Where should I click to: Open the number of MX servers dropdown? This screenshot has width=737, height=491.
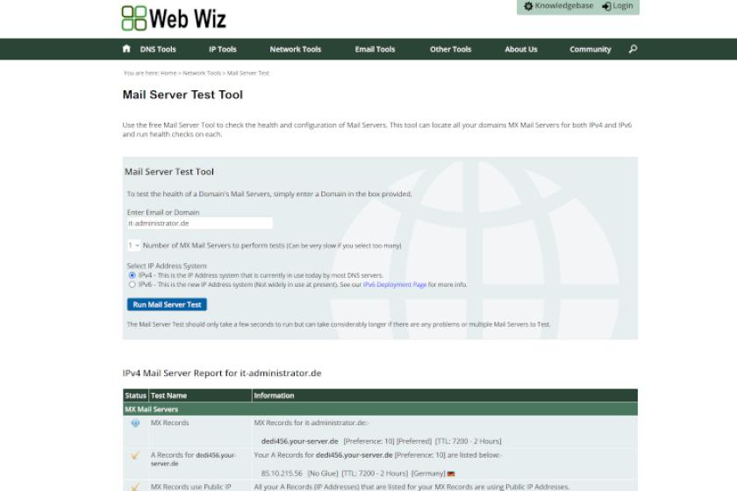click(x=133, y=245)
